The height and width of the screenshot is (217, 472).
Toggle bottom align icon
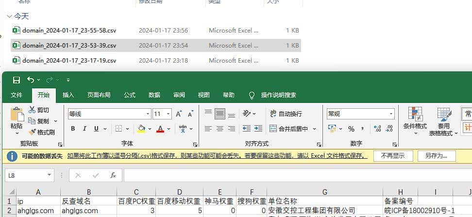(232, 116)
